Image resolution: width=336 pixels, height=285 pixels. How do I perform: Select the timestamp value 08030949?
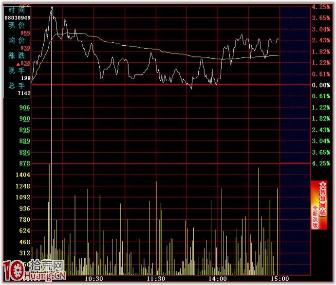point(18,18)
